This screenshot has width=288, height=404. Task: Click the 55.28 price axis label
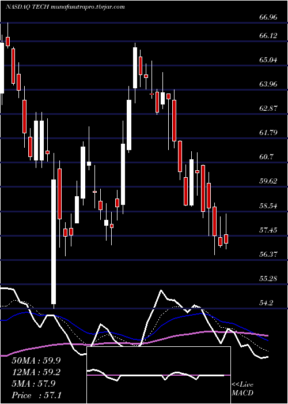click(268, 279)
